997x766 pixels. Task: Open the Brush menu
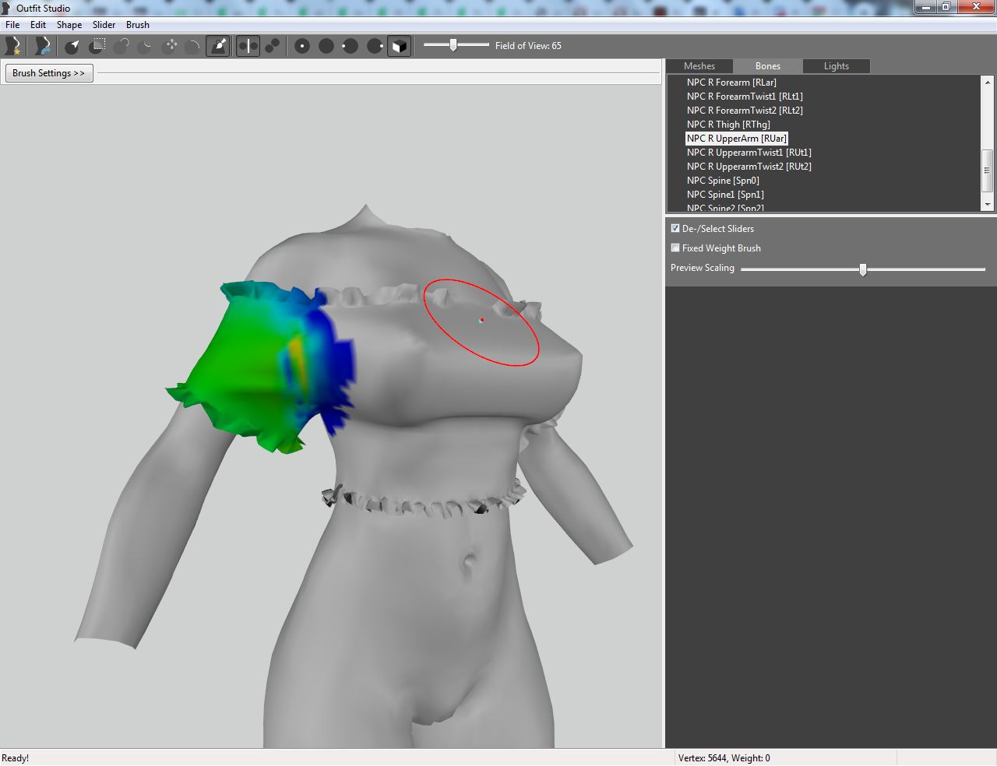[x=138, y=25]
